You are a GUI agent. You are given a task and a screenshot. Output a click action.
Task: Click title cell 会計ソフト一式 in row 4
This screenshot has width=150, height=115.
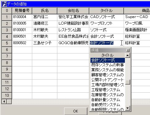click(106, 37)
